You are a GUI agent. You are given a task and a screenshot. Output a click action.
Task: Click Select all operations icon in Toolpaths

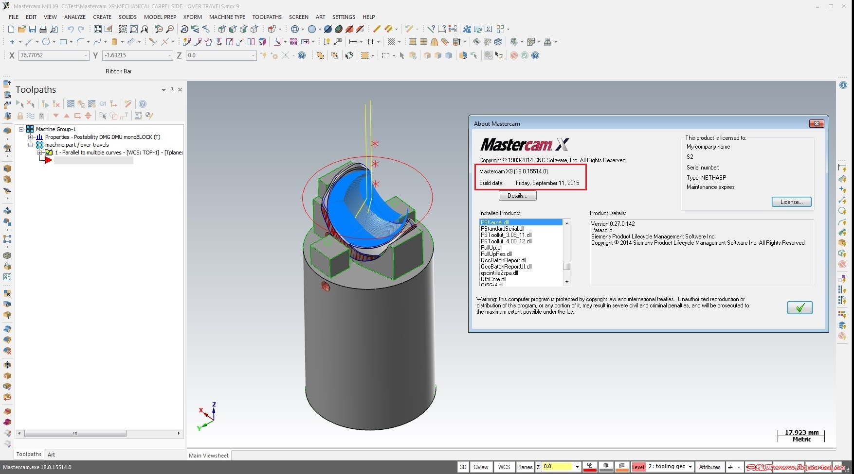19,103
